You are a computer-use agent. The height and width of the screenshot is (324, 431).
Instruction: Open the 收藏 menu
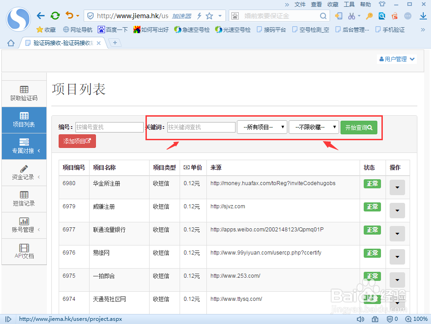[x=333, y=5]
